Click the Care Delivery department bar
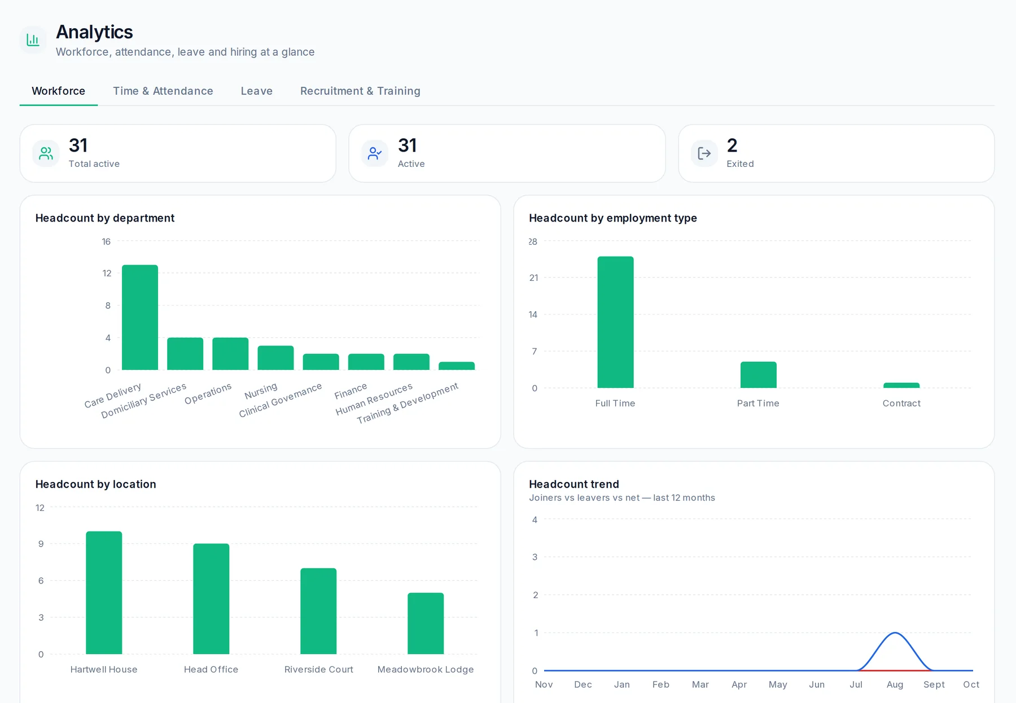The height and width of the screenshot is (703, 1016). click(140, 317)
